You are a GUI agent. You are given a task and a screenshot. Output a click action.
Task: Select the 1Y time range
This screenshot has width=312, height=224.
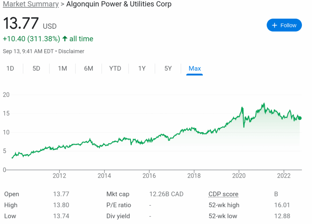[142, 69]
